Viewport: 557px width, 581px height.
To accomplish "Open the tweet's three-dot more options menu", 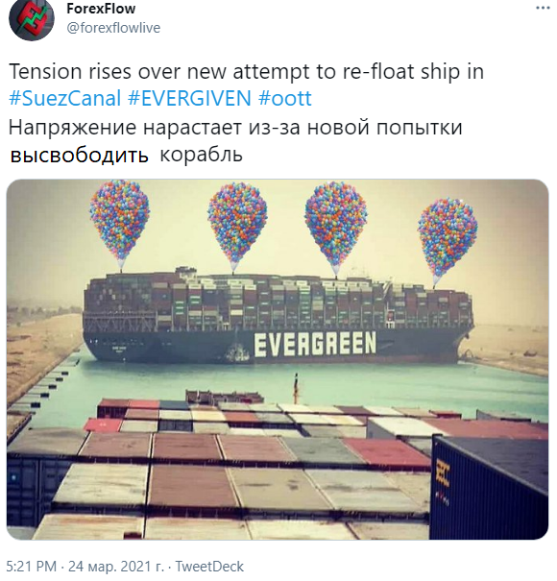I will [x=543, y=8].
